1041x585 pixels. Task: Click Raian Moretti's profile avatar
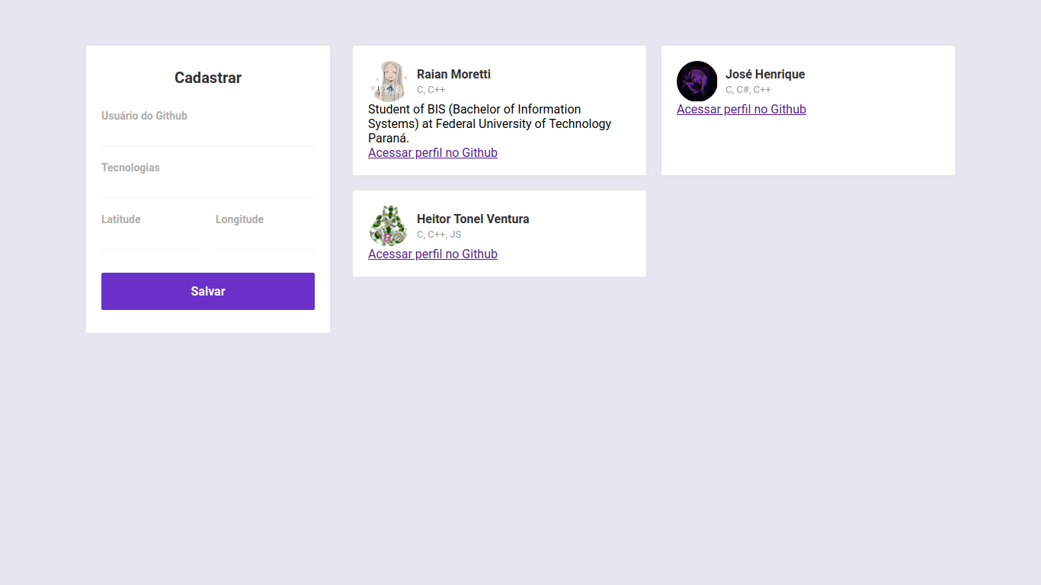click(389, 82)
